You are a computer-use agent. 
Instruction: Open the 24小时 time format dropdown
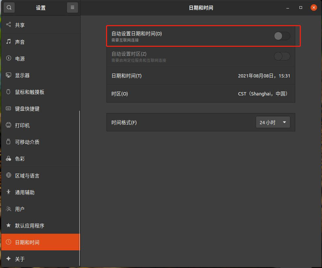coord(273,123)
